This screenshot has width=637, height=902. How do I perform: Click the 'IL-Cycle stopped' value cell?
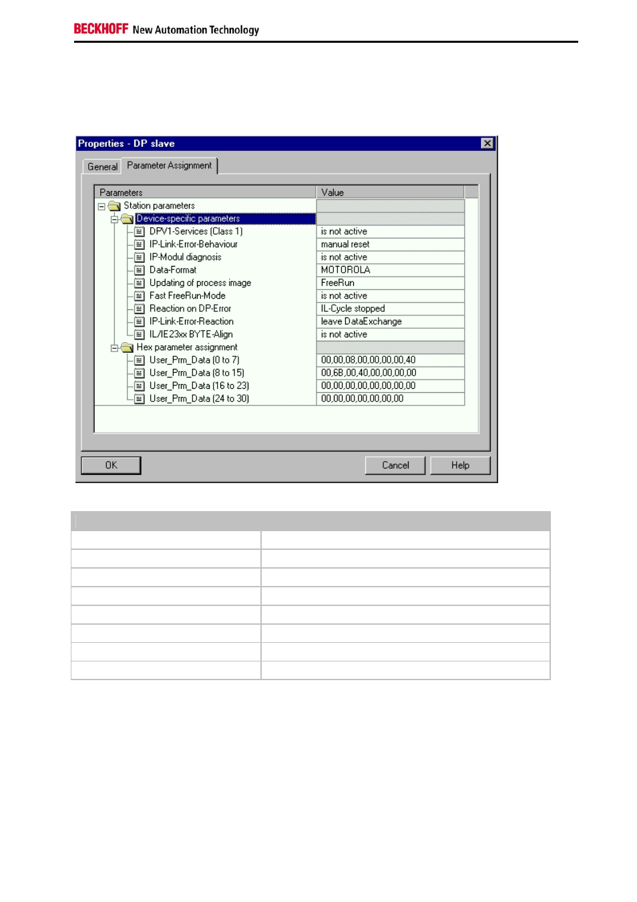point(390,309)
